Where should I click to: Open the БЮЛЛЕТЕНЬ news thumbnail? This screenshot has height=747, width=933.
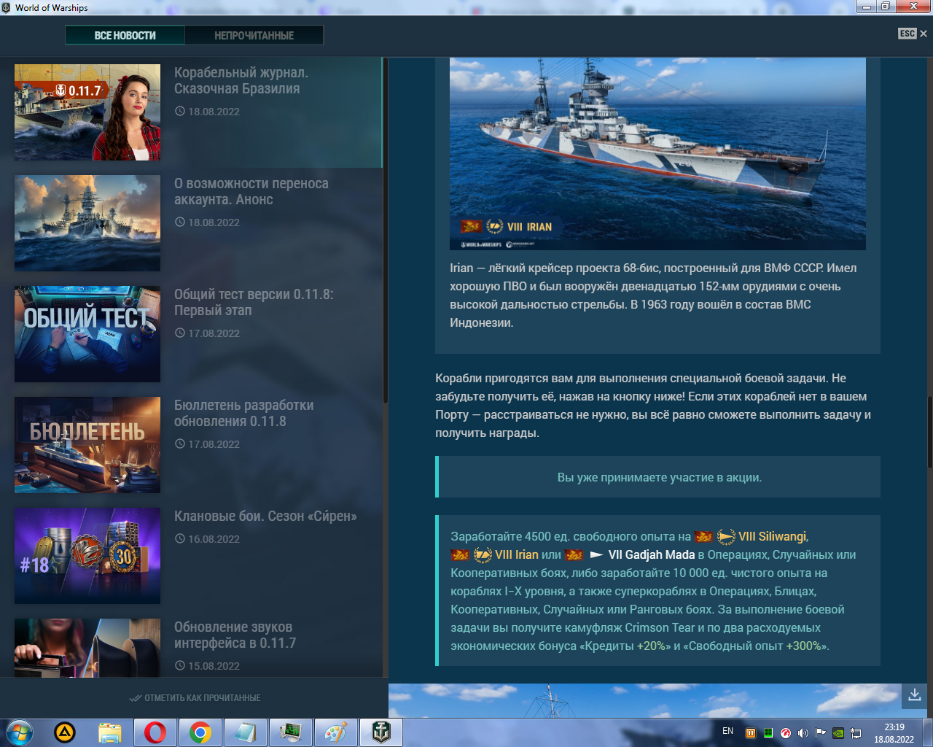coord(87,445)
